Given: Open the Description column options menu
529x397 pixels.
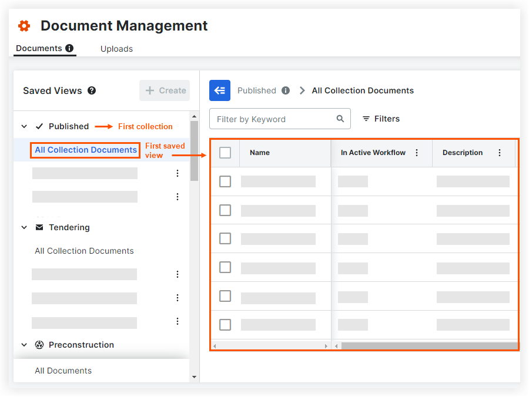Looking at the screenshot, I should click(x=500, y=153).
